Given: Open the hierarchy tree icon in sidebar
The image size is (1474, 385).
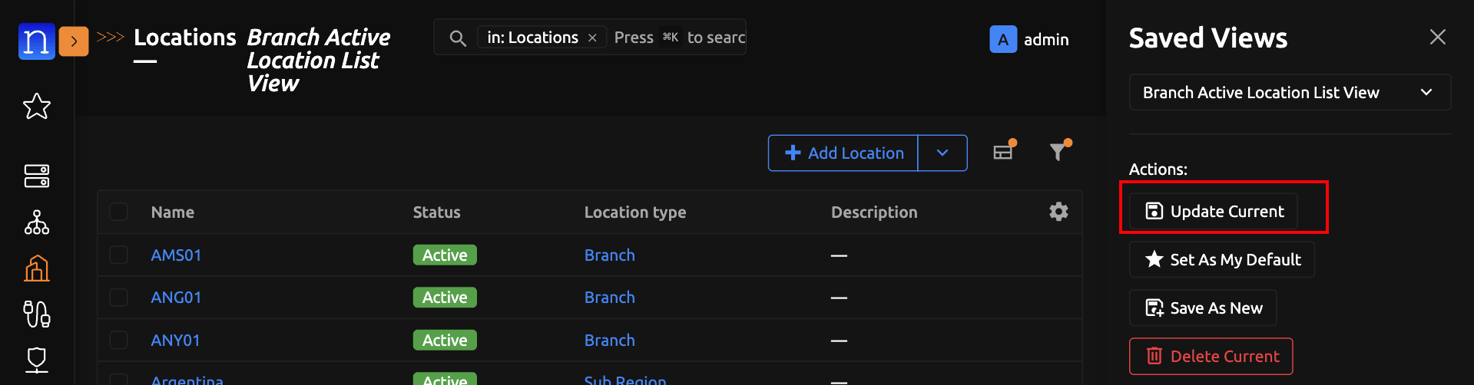Looking at the screenshot, I should tap(37, 222).
